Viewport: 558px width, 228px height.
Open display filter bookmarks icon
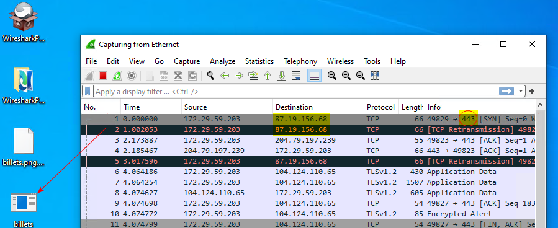(87, 92)
